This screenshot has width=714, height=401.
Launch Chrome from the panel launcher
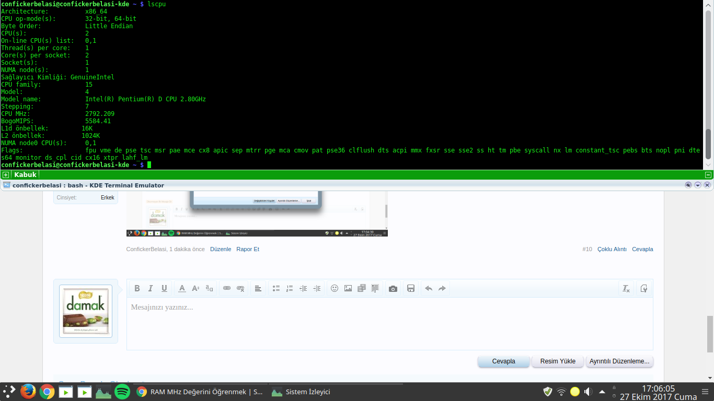[x=47, y=392]
